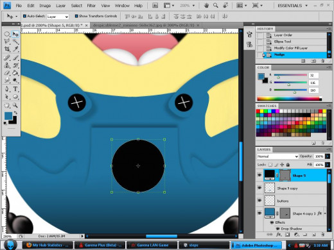Select the History Brush tool
The height and width of the screenshot is (250, 334).
click(x=15, y=65)
